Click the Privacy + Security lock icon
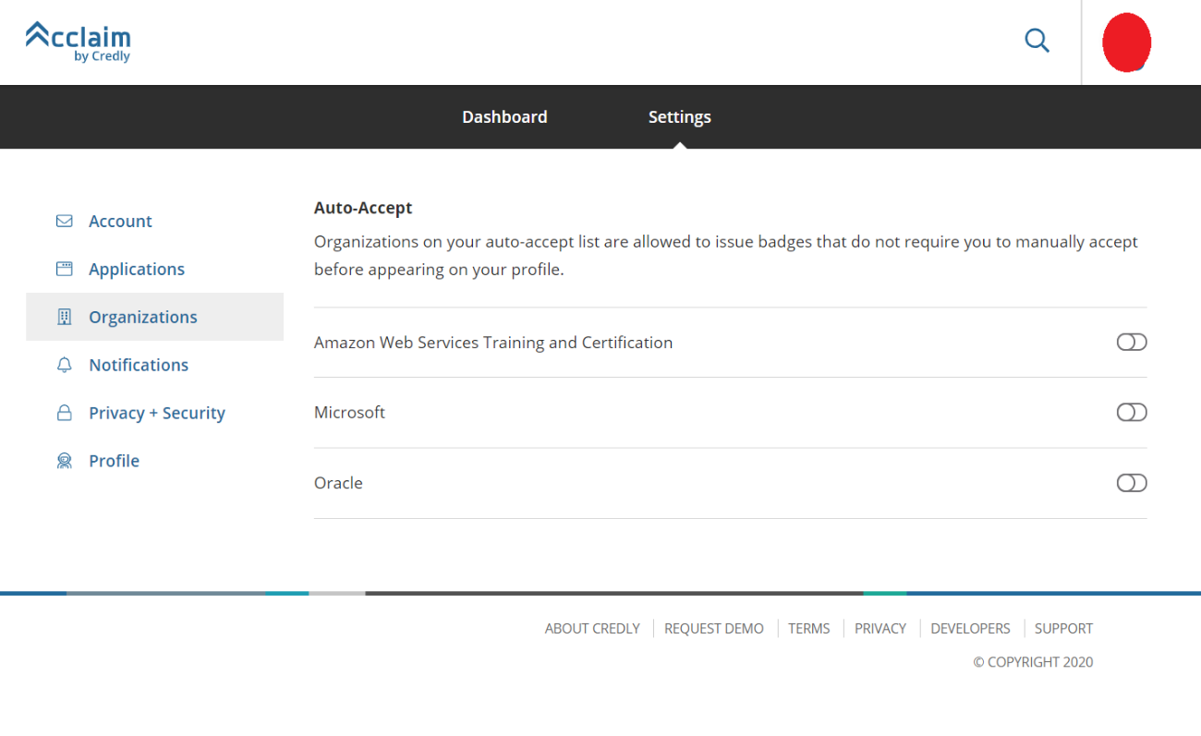Image resolution: width=1201 pixels, height=736 pixels. (64, 413)
